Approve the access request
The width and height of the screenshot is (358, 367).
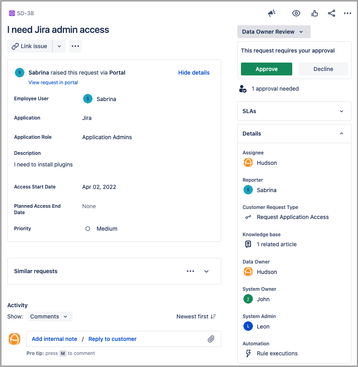coord(267,69)
